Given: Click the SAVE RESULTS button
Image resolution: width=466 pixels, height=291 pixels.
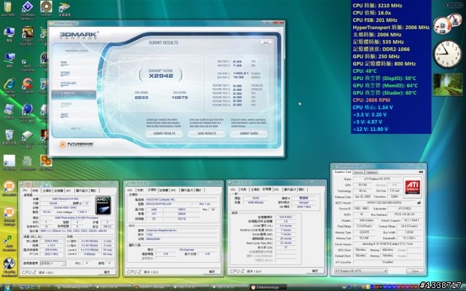Looking at the screenshot, I should click(x=207, y=134).
